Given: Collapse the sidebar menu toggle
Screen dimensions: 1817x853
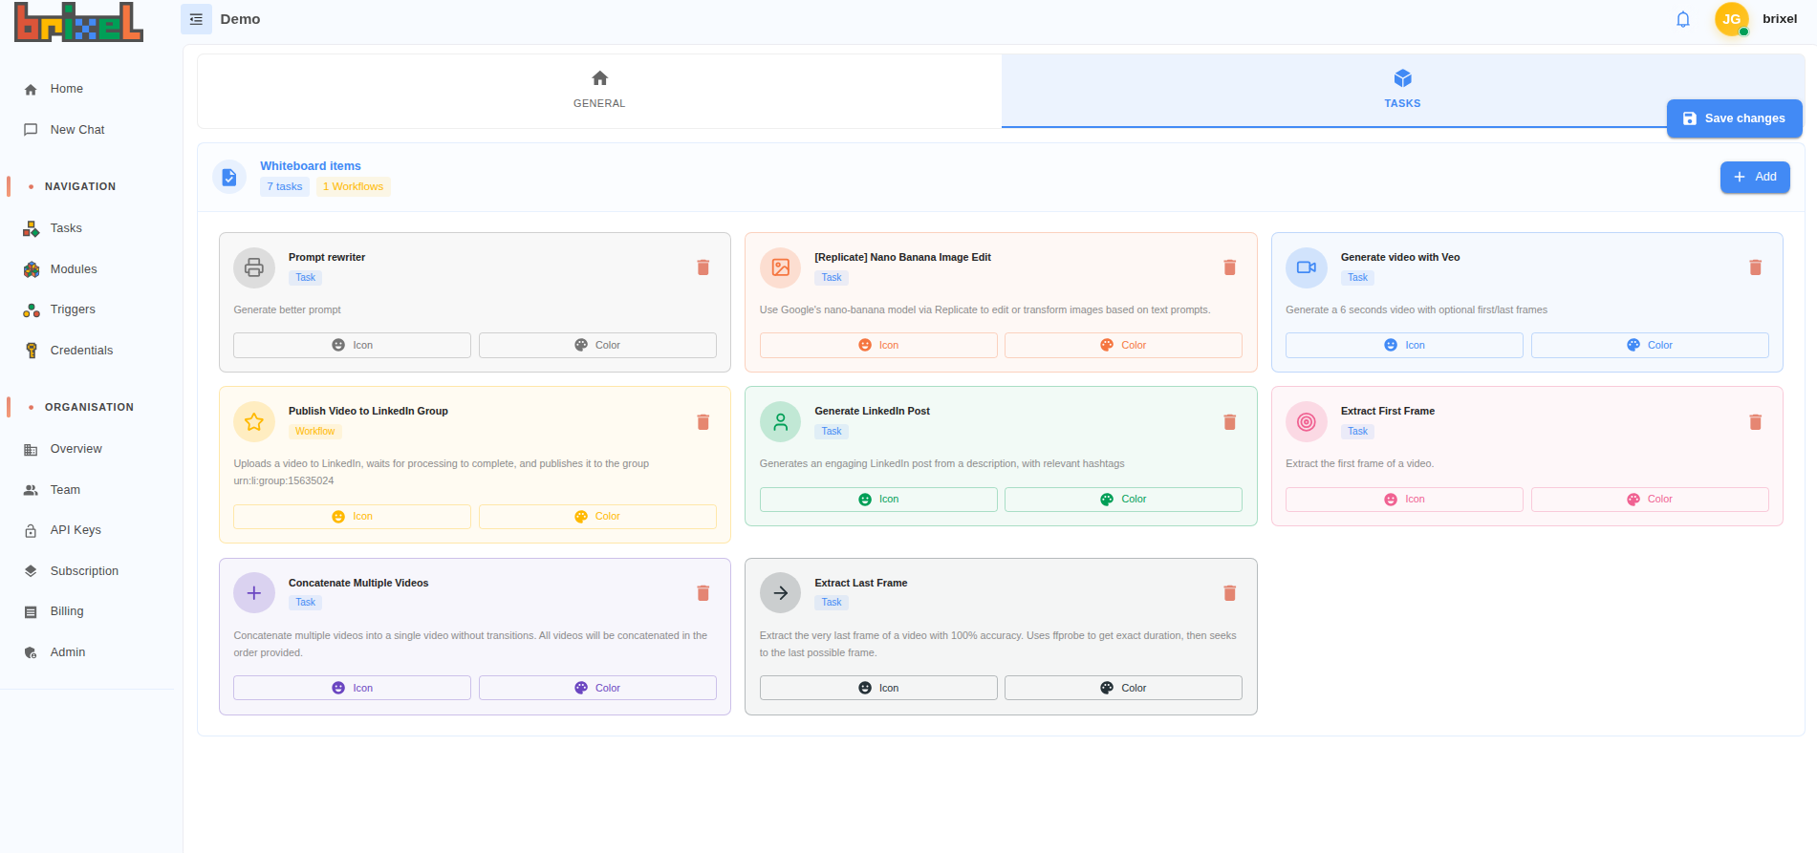Looking at the screenshot, I should coord(196,19).
